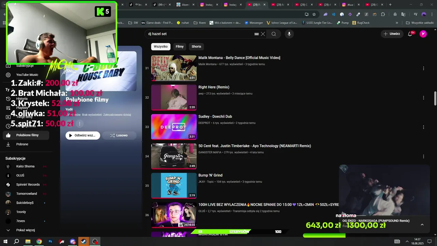This screenshot has height=246, width=437.
Task: Expand mini player with chevron arrow
Action: 422,224
